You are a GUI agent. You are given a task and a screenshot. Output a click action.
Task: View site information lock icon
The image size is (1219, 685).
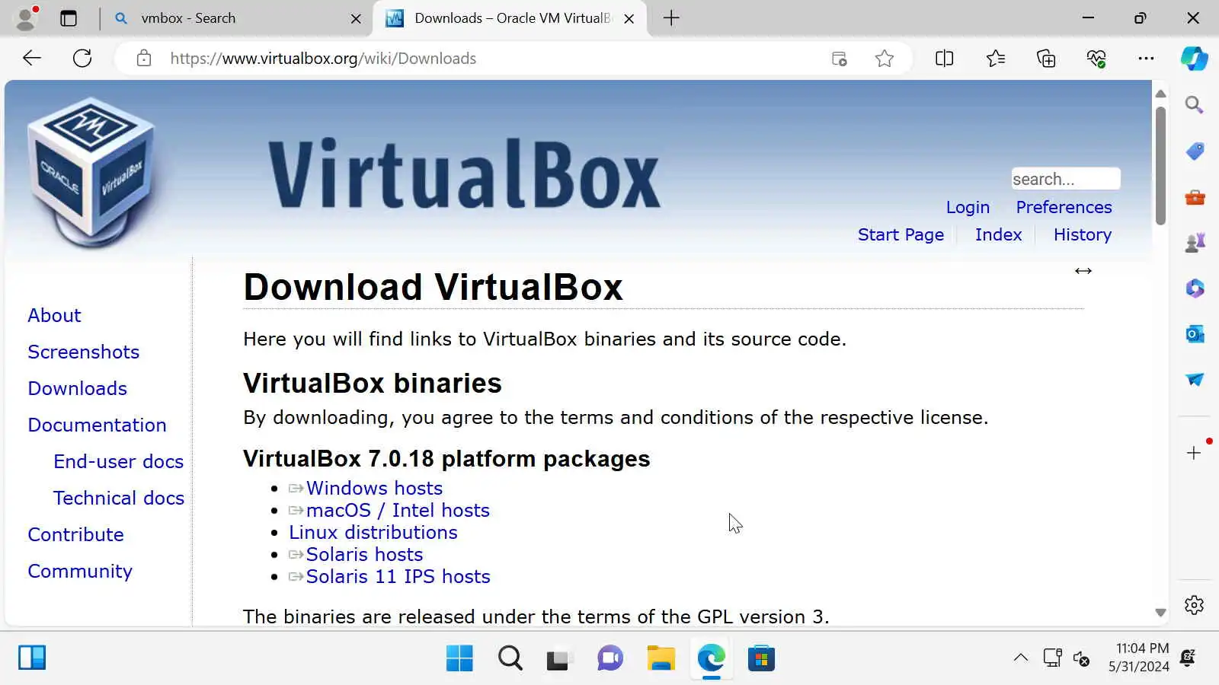point(144,58)
